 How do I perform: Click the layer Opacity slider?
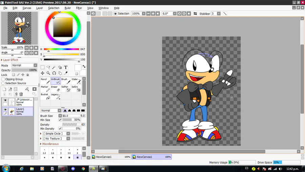[x=24, y=70]
